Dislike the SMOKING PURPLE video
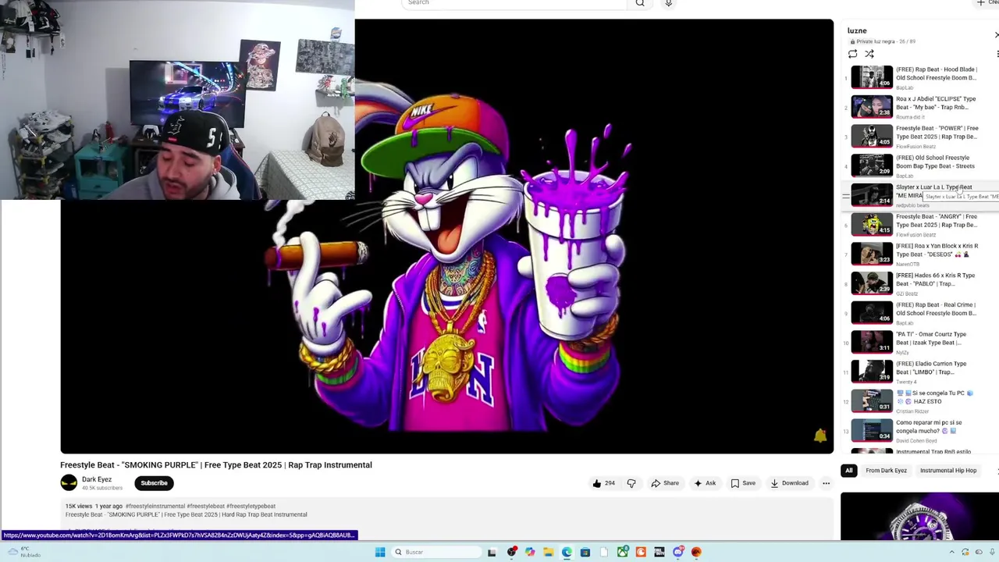This screenshot has height=562, width=999. [x=631, y=483]
